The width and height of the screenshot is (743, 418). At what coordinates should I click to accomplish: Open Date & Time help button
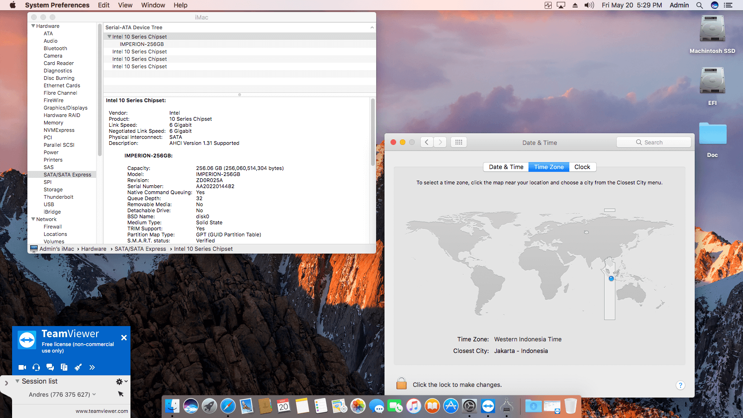[680, 385]
